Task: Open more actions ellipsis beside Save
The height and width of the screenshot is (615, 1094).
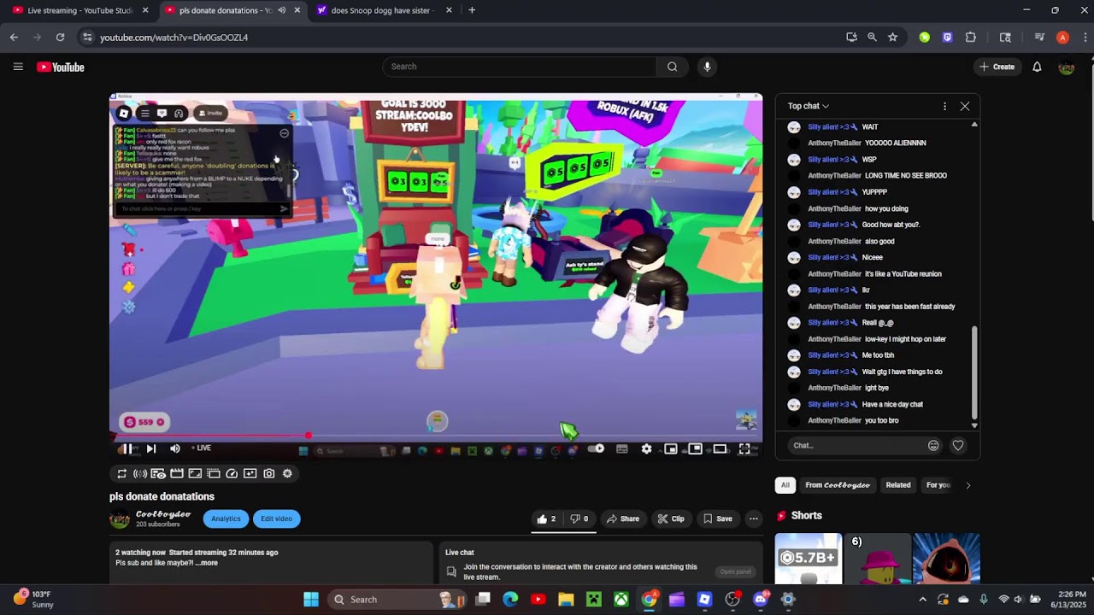Action: pos(753,518)
